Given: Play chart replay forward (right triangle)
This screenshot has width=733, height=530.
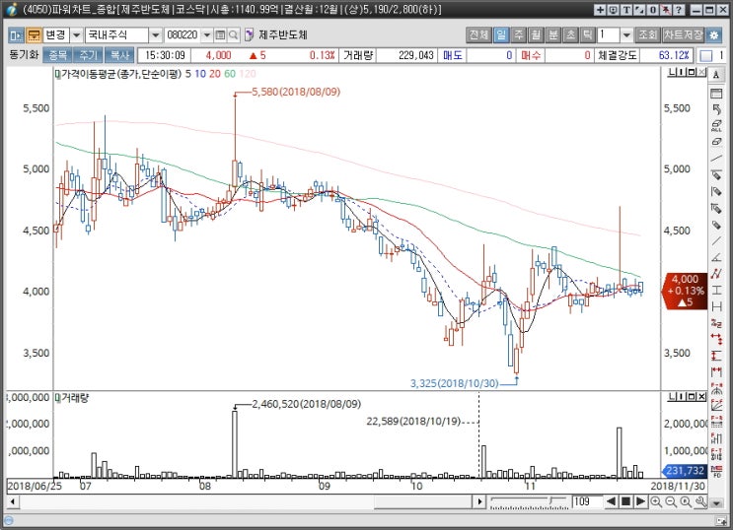Looking at the screenshot, I should coord(641,502).
